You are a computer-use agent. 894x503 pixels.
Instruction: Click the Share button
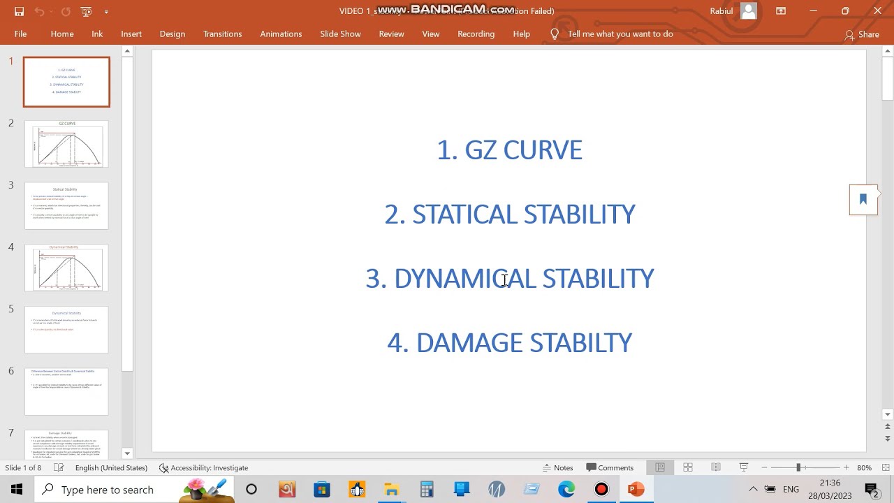[x=862, y=34]
